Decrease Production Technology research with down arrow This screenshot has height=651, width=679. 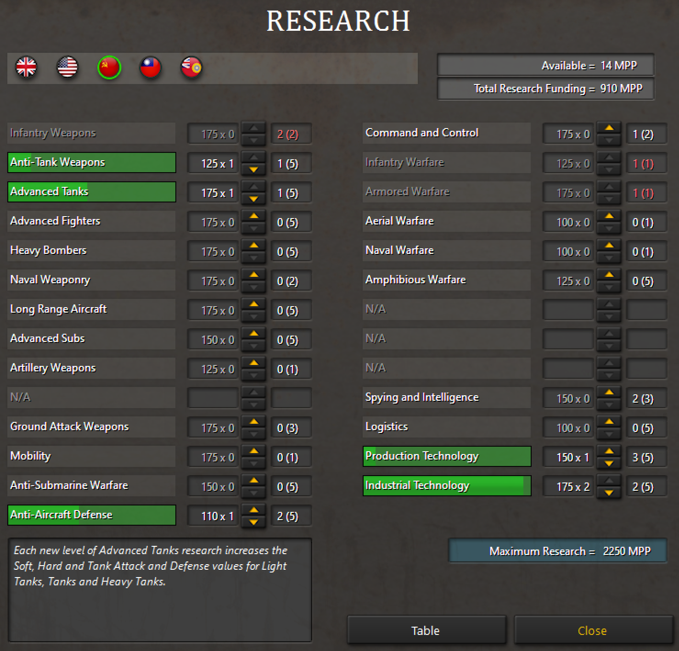609,463
